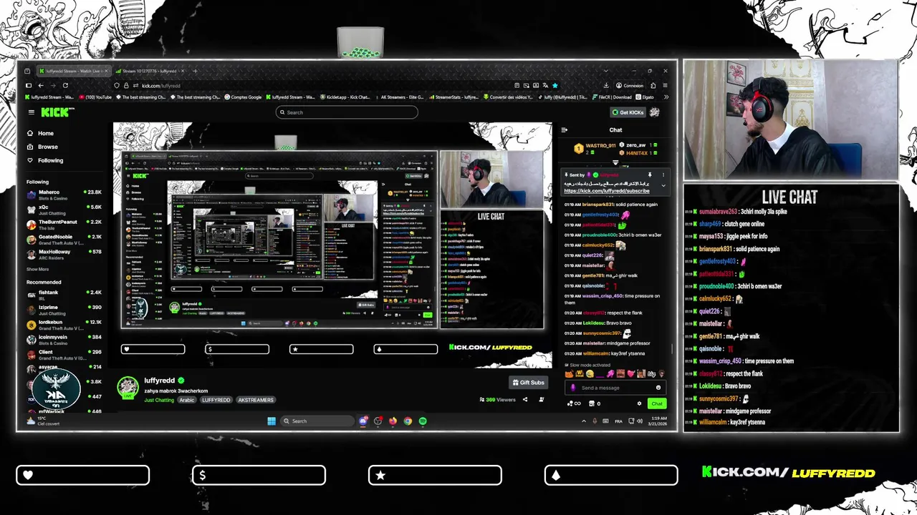Open the Kick hamburger menu
This screenshot has width=917, height=515.
tap(31, 112)
